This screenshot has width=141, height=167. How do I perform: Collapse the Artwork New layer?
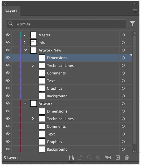click(x=25, y=50)
